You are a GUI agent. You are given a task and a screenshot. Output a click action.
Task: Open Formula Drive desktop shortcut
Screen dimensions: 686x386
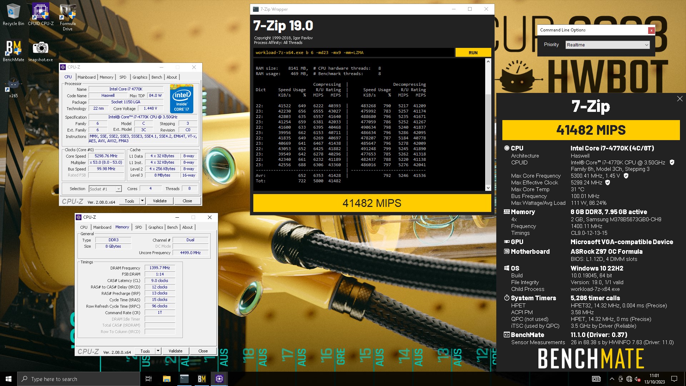68,17
